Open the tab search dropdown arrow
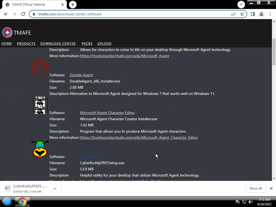The width and height of the screenshot is (276, 207). pos(241,5)
